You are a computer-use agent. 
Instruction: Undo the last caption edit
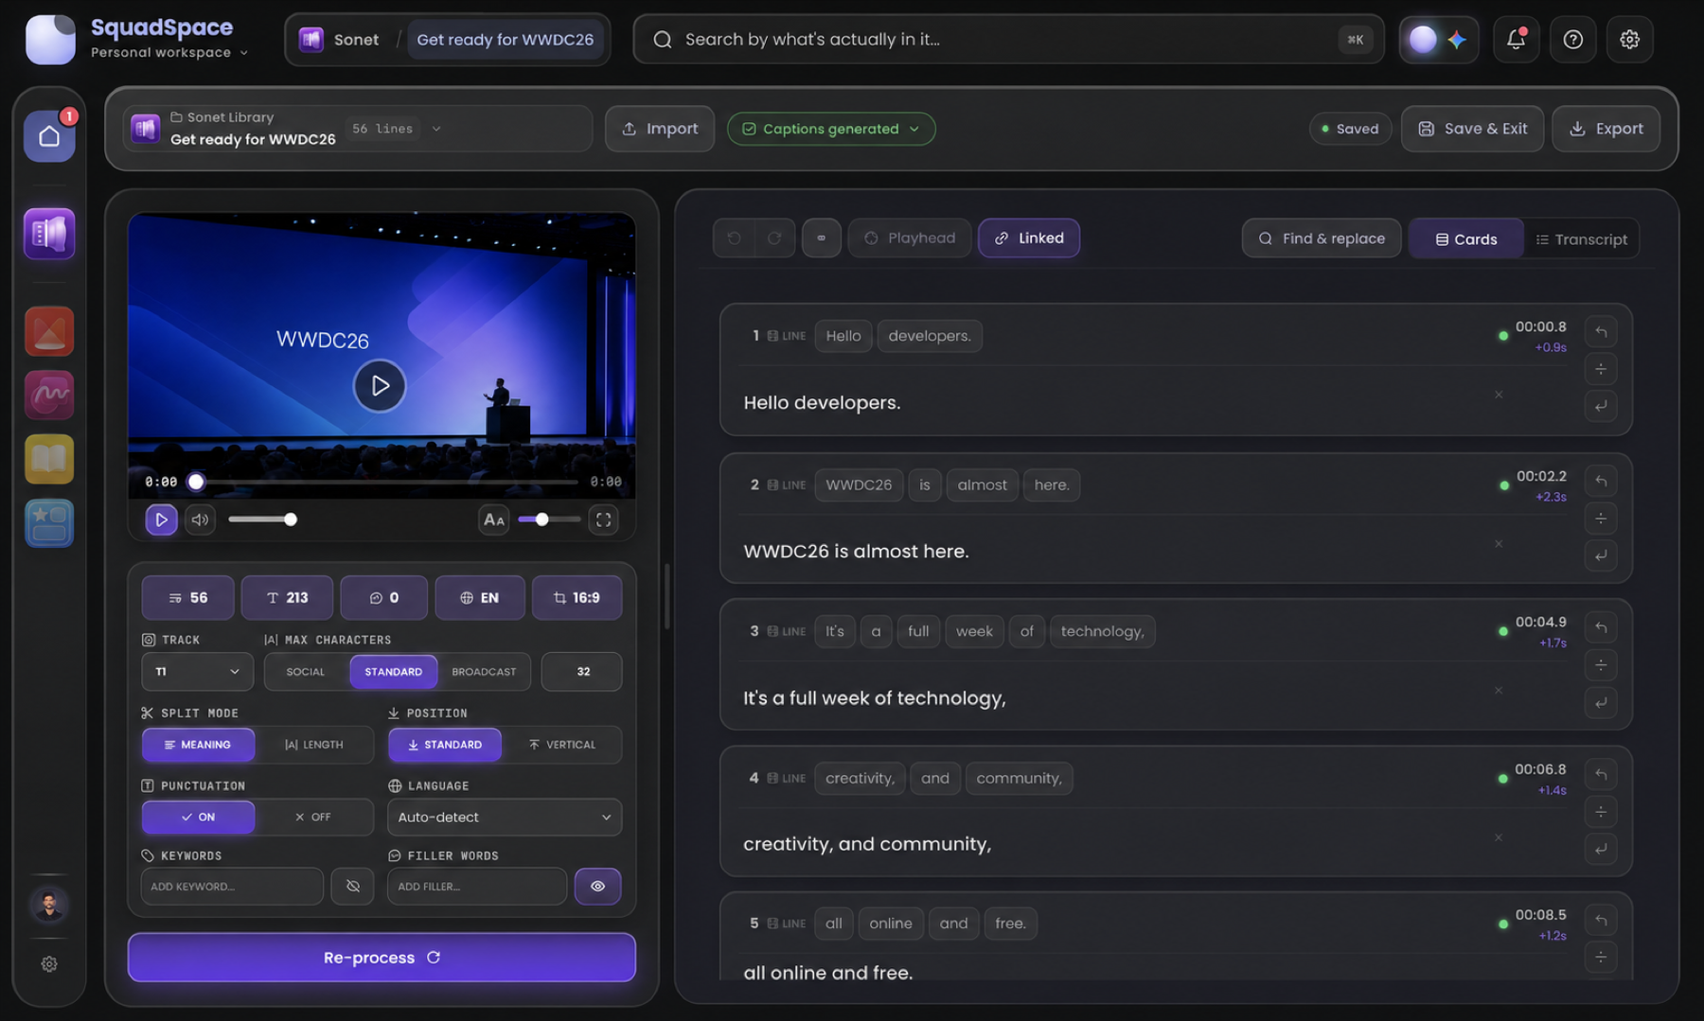point(735,238)
